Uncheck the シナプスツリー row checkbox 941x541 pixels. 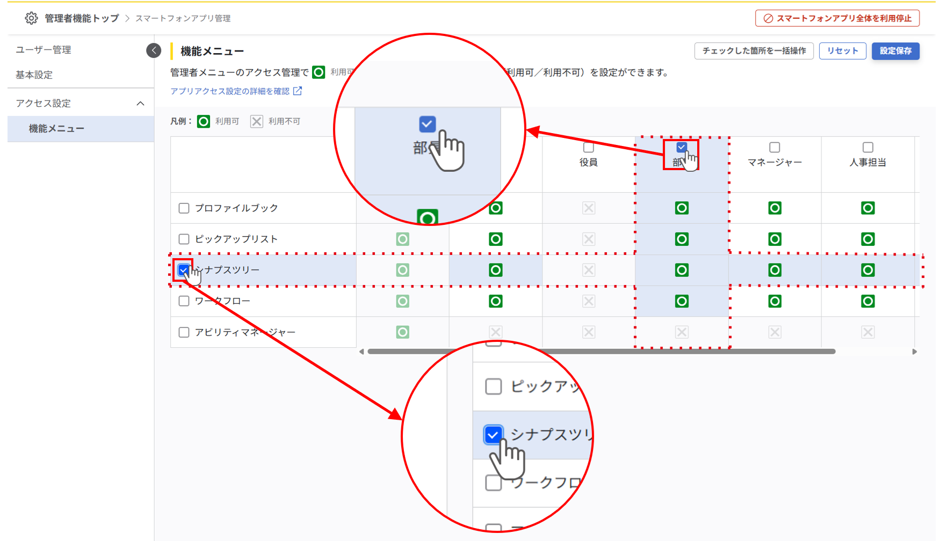184,270
